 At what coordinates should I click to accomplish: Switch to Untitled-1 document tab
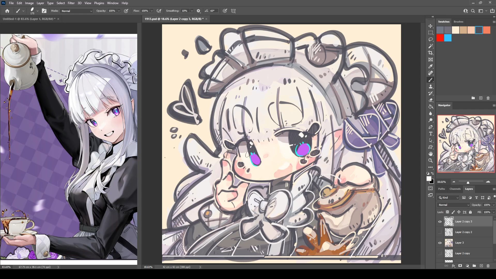pyautogui.click(x=29, y=19)
